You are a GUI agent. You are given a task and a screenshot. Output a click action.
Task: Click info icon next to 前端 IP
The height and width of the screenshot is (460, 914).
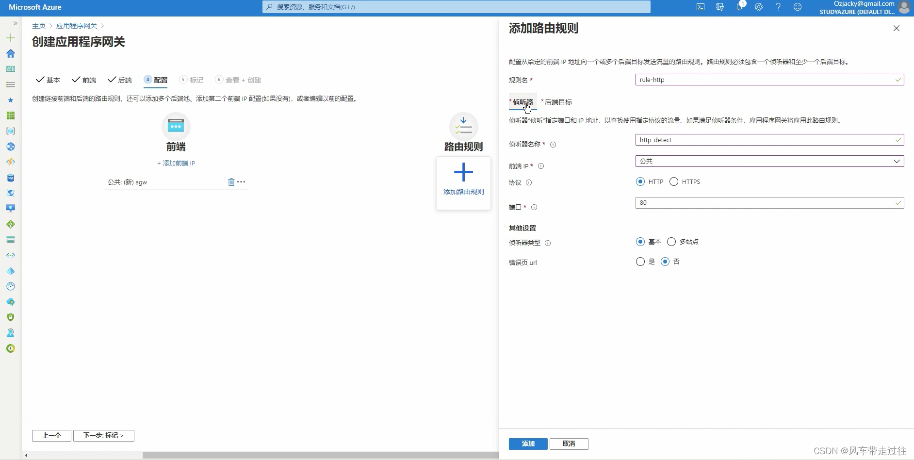click(x=541, y=166)
